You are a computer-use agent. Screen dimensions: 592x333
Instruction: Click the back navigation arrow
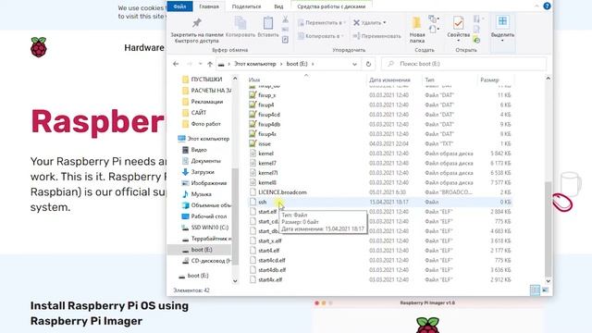tap(176, 64)
